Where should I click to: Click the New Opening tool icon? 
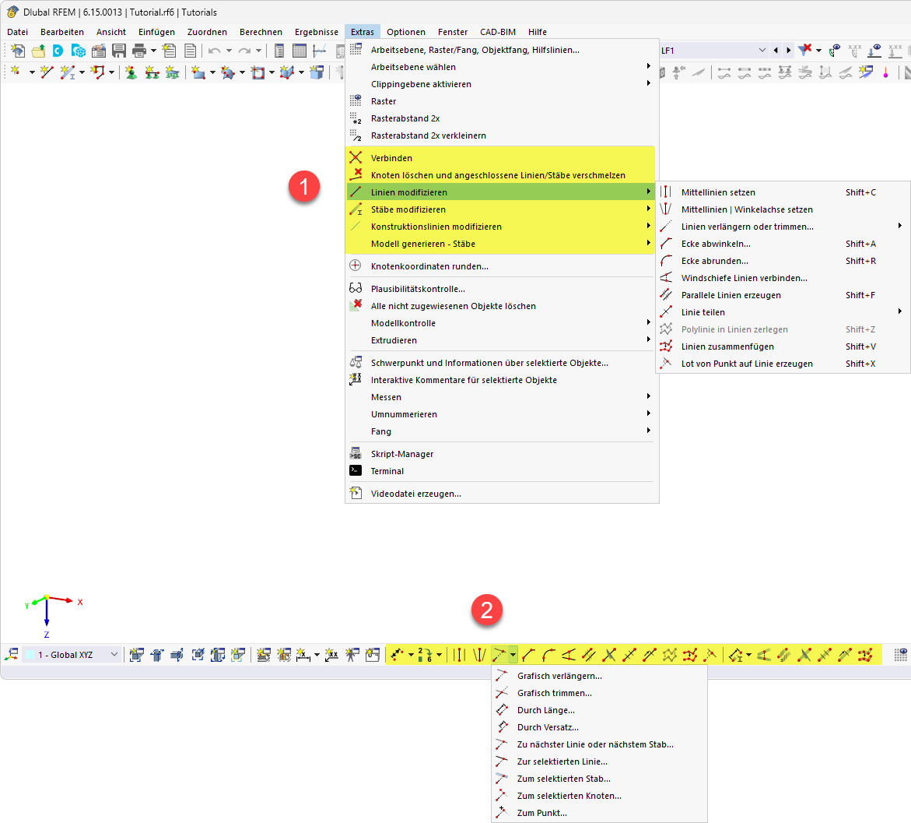(258, 72)
